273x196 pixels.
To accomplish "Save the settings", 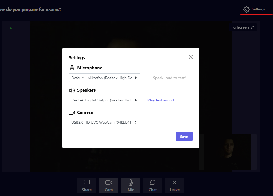I will 184,137.
